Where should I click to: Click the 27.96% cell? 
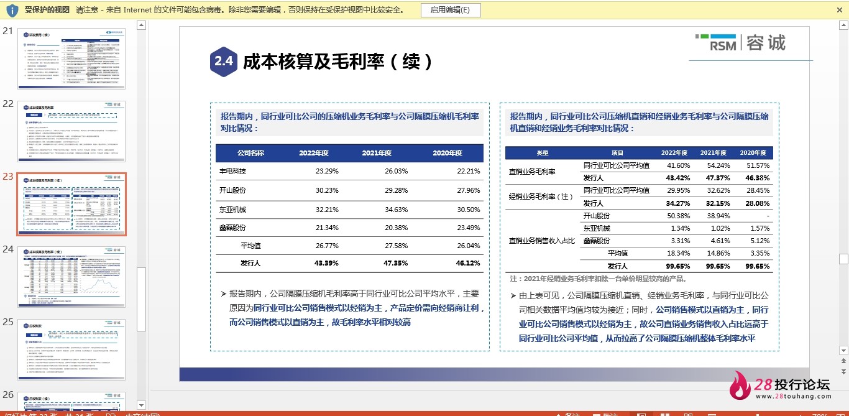(469, 190)
